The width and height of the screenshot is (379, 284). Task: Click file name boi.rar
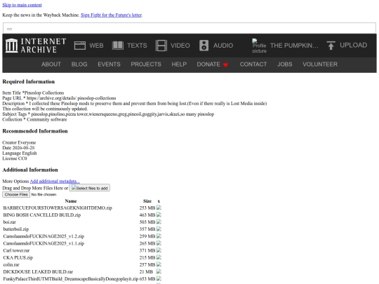[10, 222]
